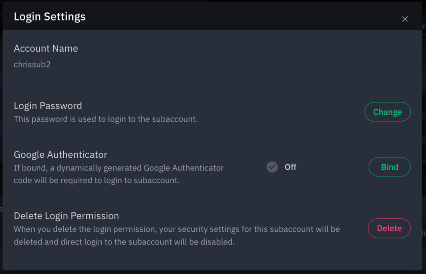Select the 'deleted and direct login' text line

click(124, 242)
